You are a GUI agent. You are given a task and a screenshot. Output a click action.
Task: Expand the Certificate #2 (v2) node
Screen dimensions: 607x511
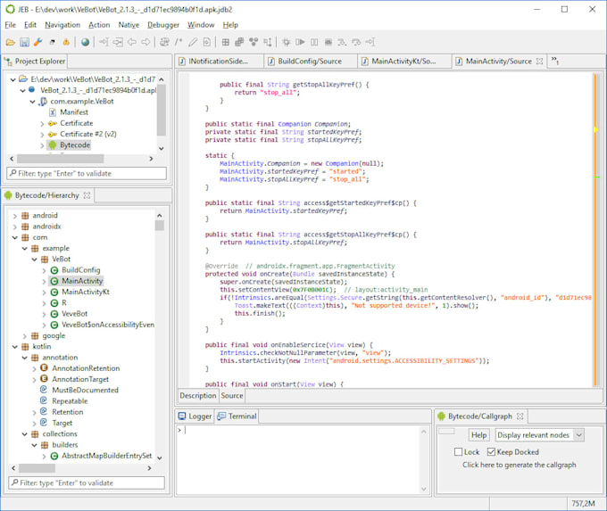[42, 135]
